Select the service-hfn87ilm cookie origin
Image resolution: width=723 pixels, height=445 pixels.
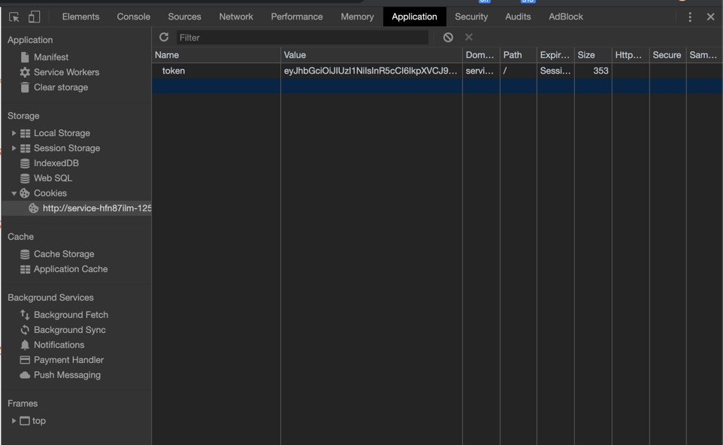click(x=96, y=208)
